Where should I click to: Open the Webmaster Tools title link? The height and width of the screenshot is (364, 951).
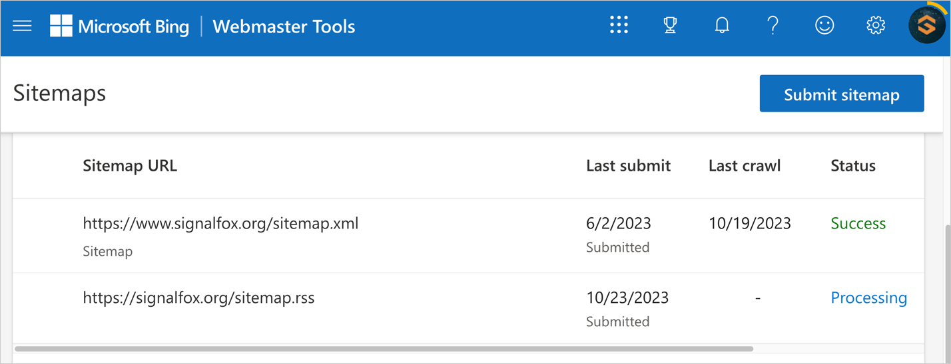point(284,27)
